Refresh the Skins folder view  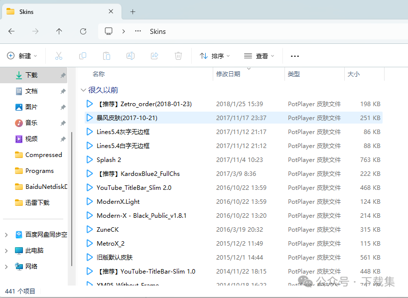click(83, 31)
